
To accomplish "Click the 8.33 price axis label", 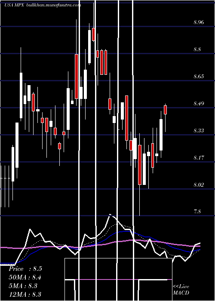I will [199, 131].
